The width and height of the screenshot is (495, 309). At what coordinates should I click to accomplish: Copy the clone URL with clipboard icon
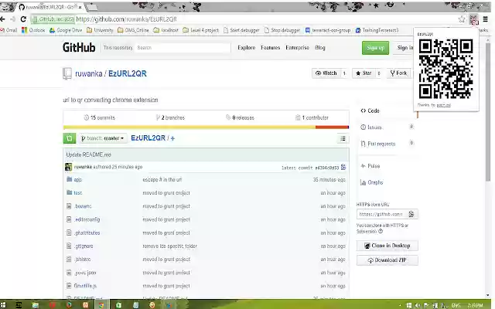(x=411, y=214)
